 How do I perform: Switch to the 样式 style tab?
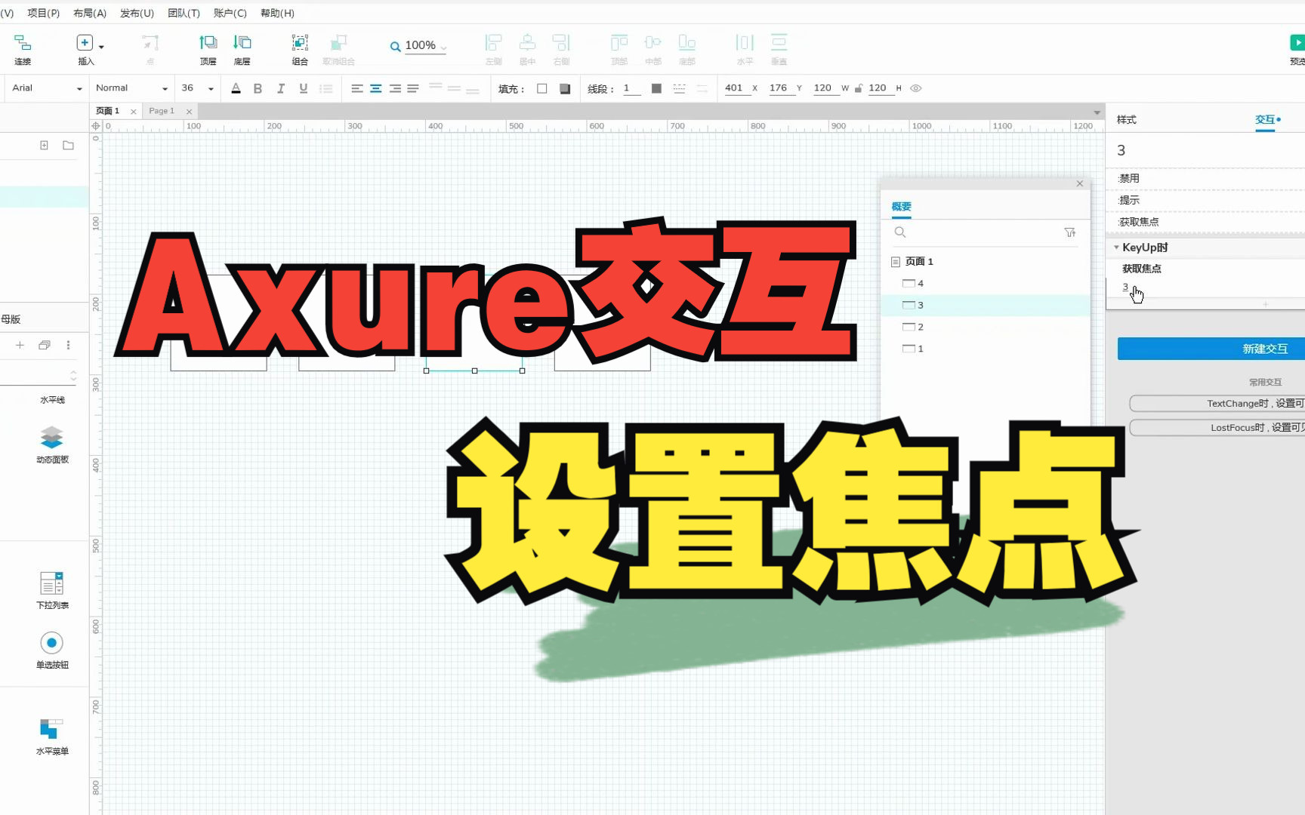1126,120
